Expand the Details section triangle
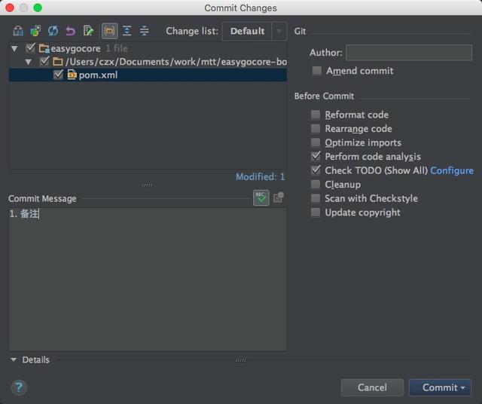 tap(14, 360)
